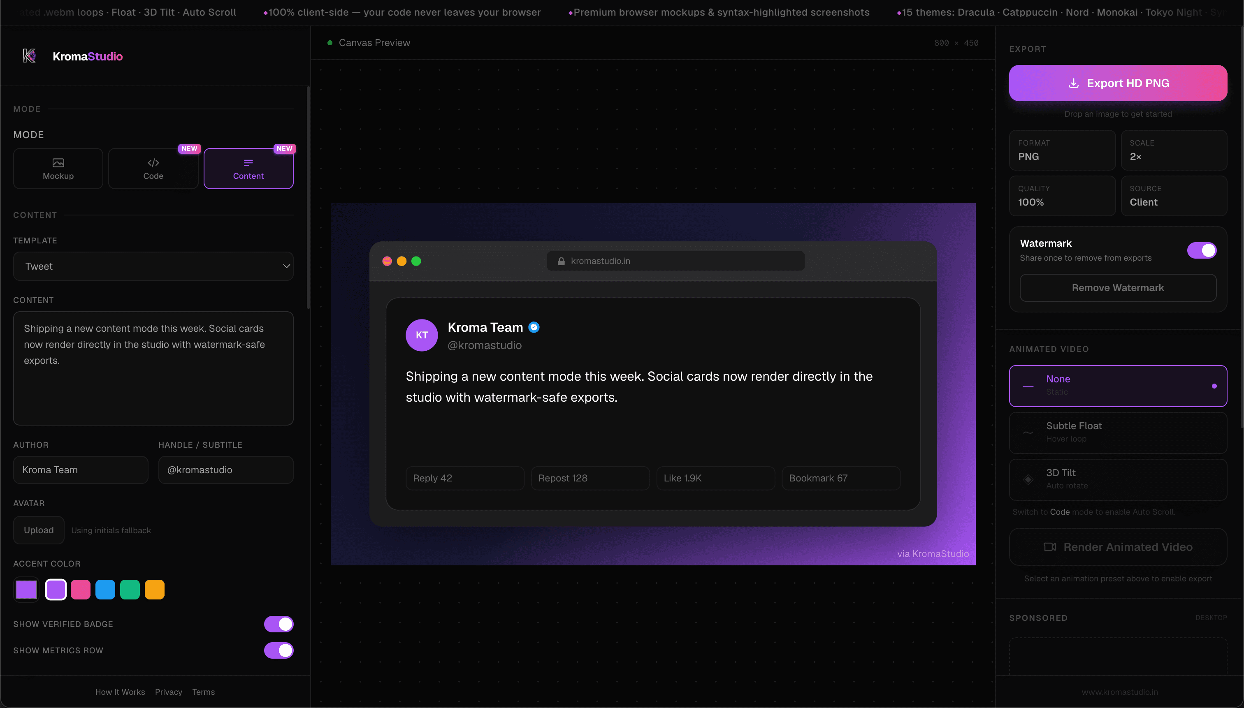Open the Scale 2x option
1244x708 pixels.
click(1174, 150)
